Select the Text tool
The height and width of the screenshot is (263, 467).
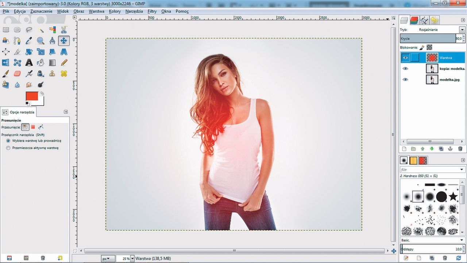pos(29,63)
